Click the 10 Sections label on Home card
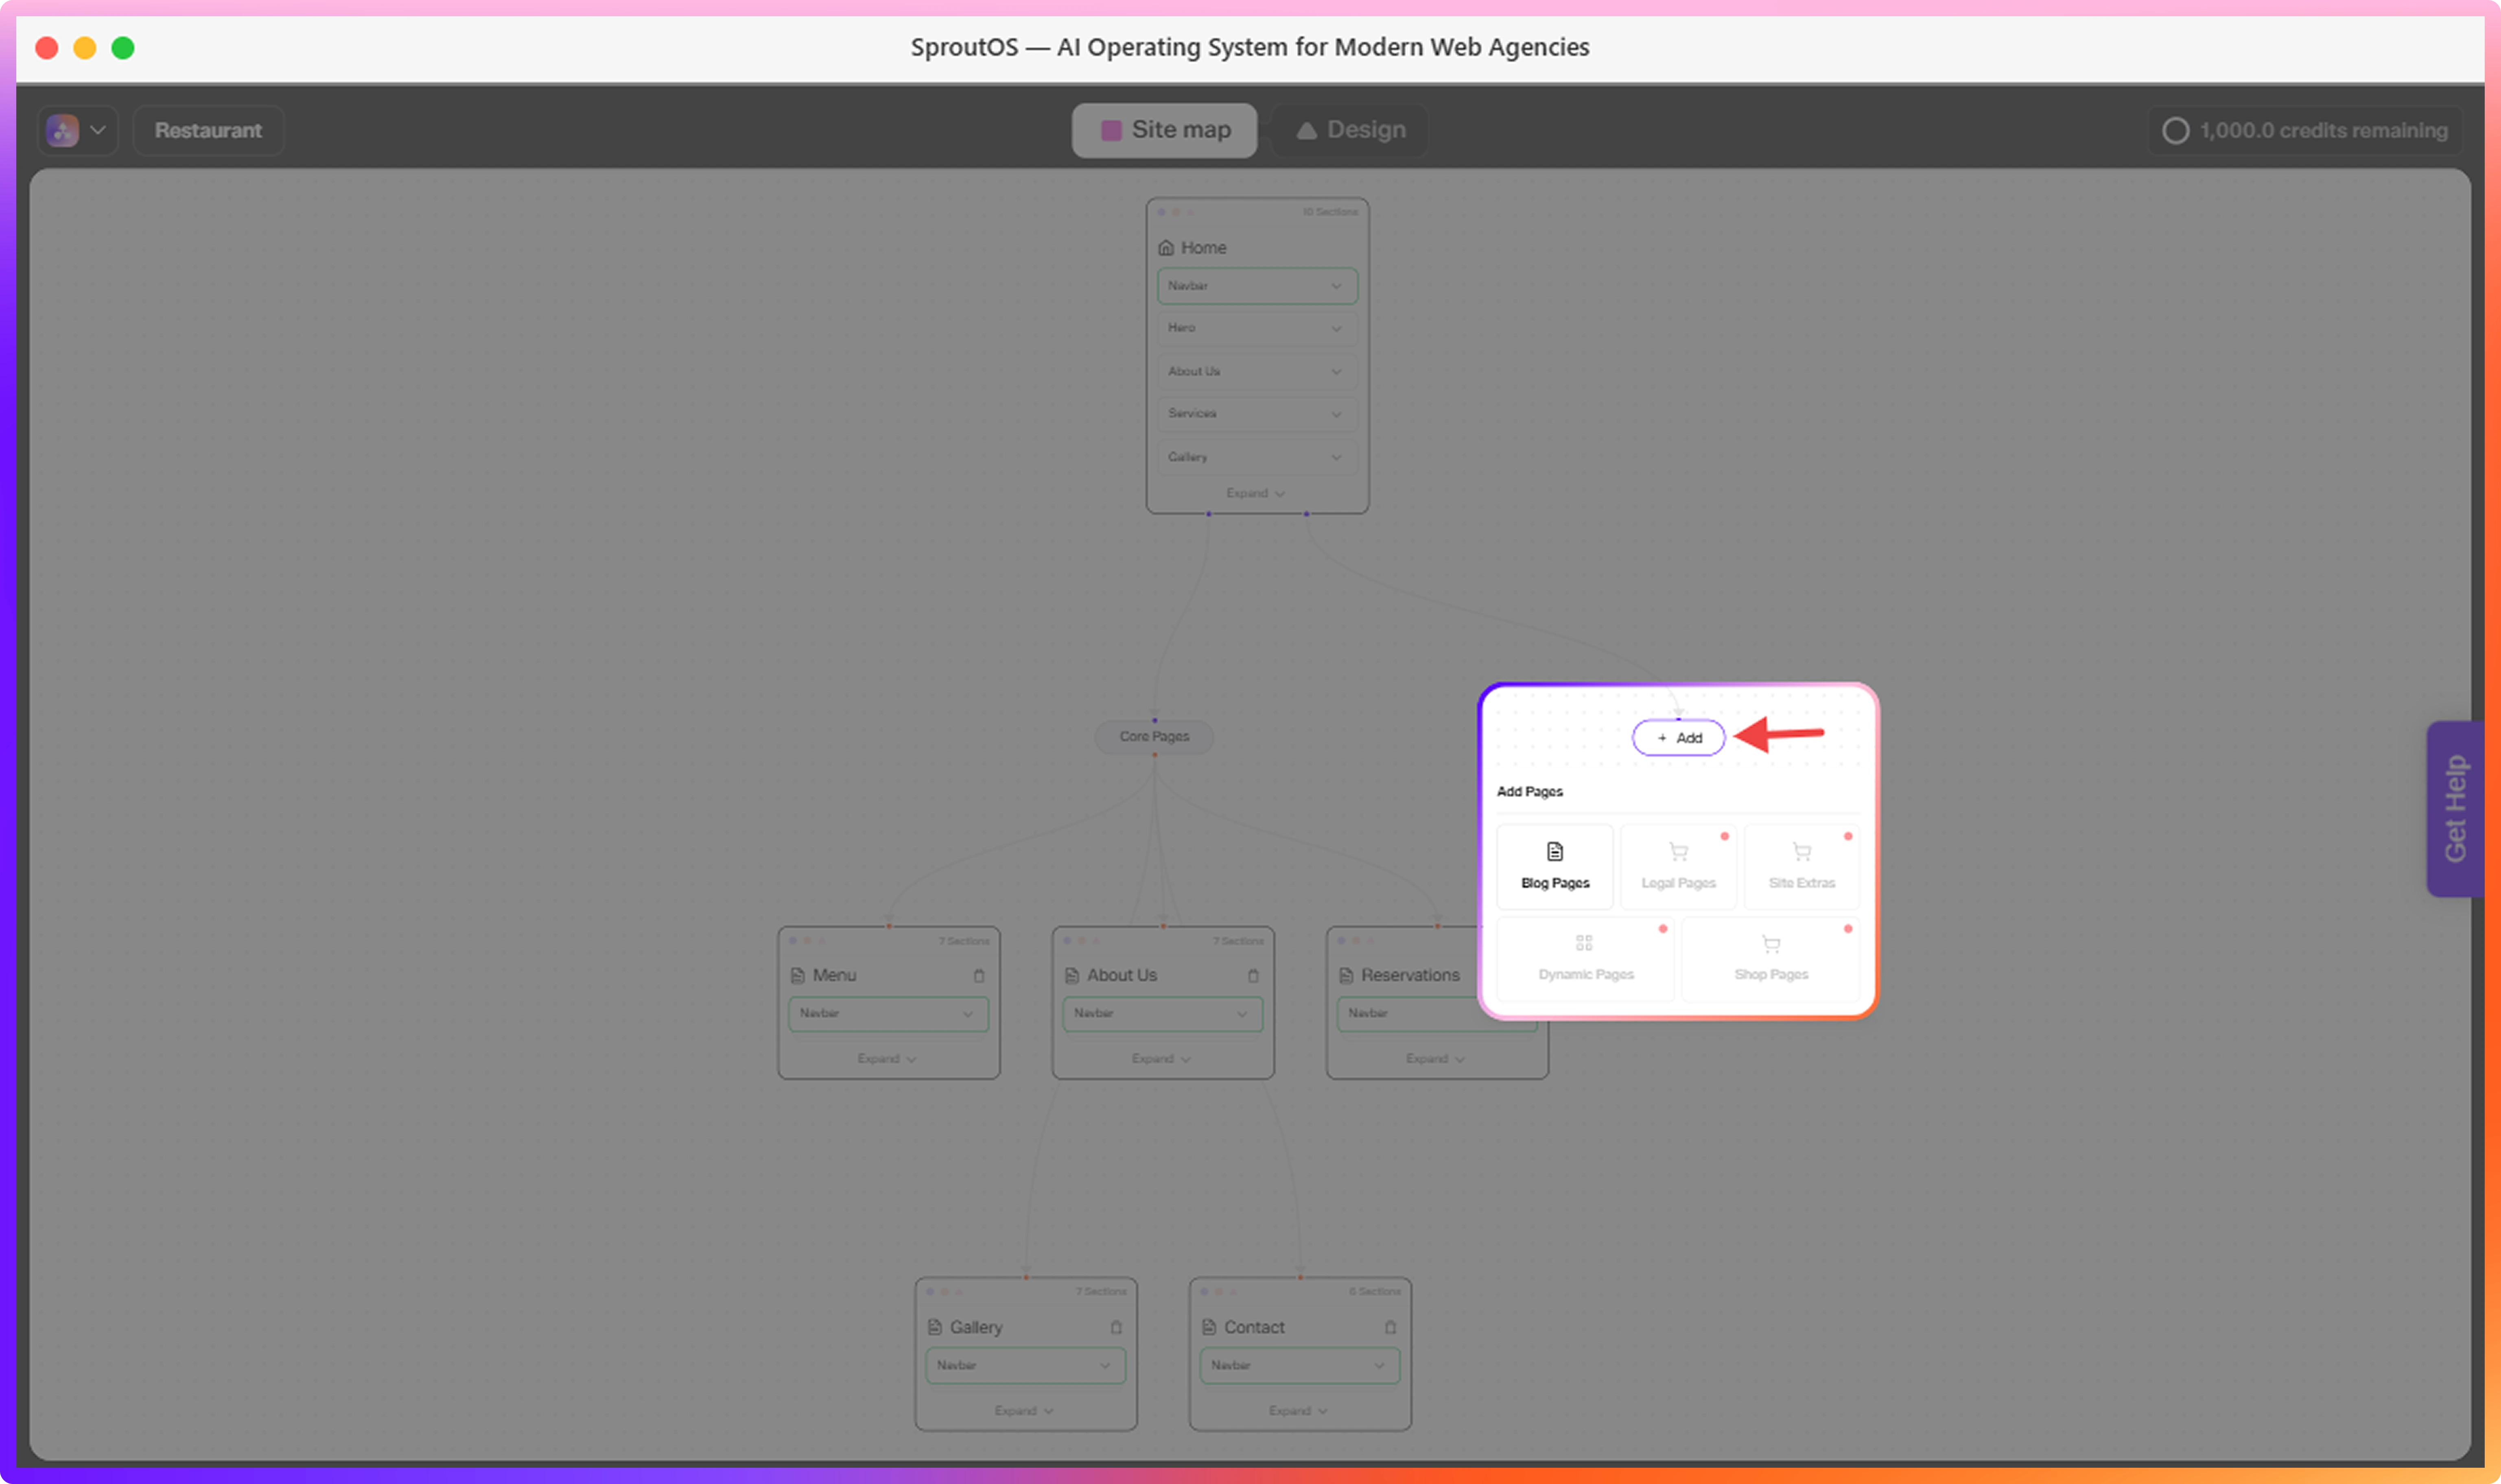Image resolution: width=2501 pixels, height=1484 pixels. click(1329, 212)
